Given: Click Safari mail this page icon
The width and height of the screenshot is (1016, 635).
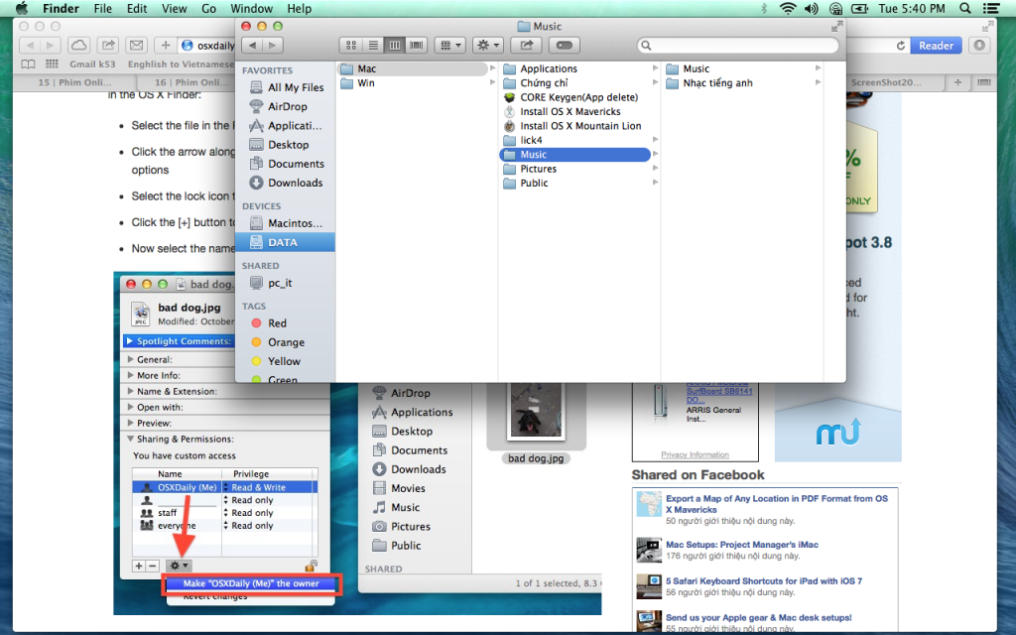Looking at the screenshot, I should click(136, 45).
